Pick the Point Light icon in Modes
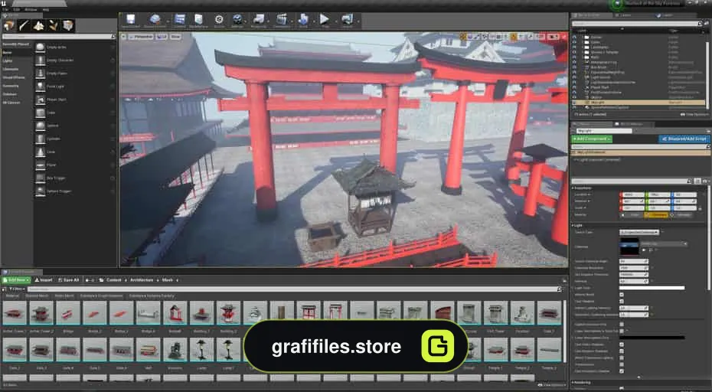This screenshot has width=712, height=392. (x=41, y=87)
